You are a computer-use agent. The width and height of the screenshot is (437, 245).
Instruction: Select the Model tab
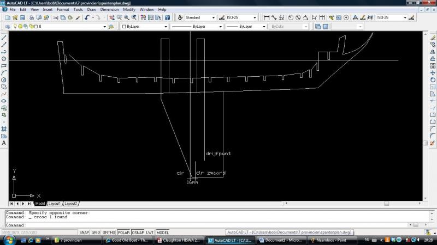coord(40,204)
